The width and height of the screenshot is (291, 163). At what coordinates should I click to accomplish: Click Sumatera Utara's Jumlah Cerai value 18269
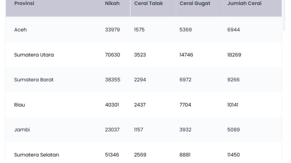click(234, 55)
